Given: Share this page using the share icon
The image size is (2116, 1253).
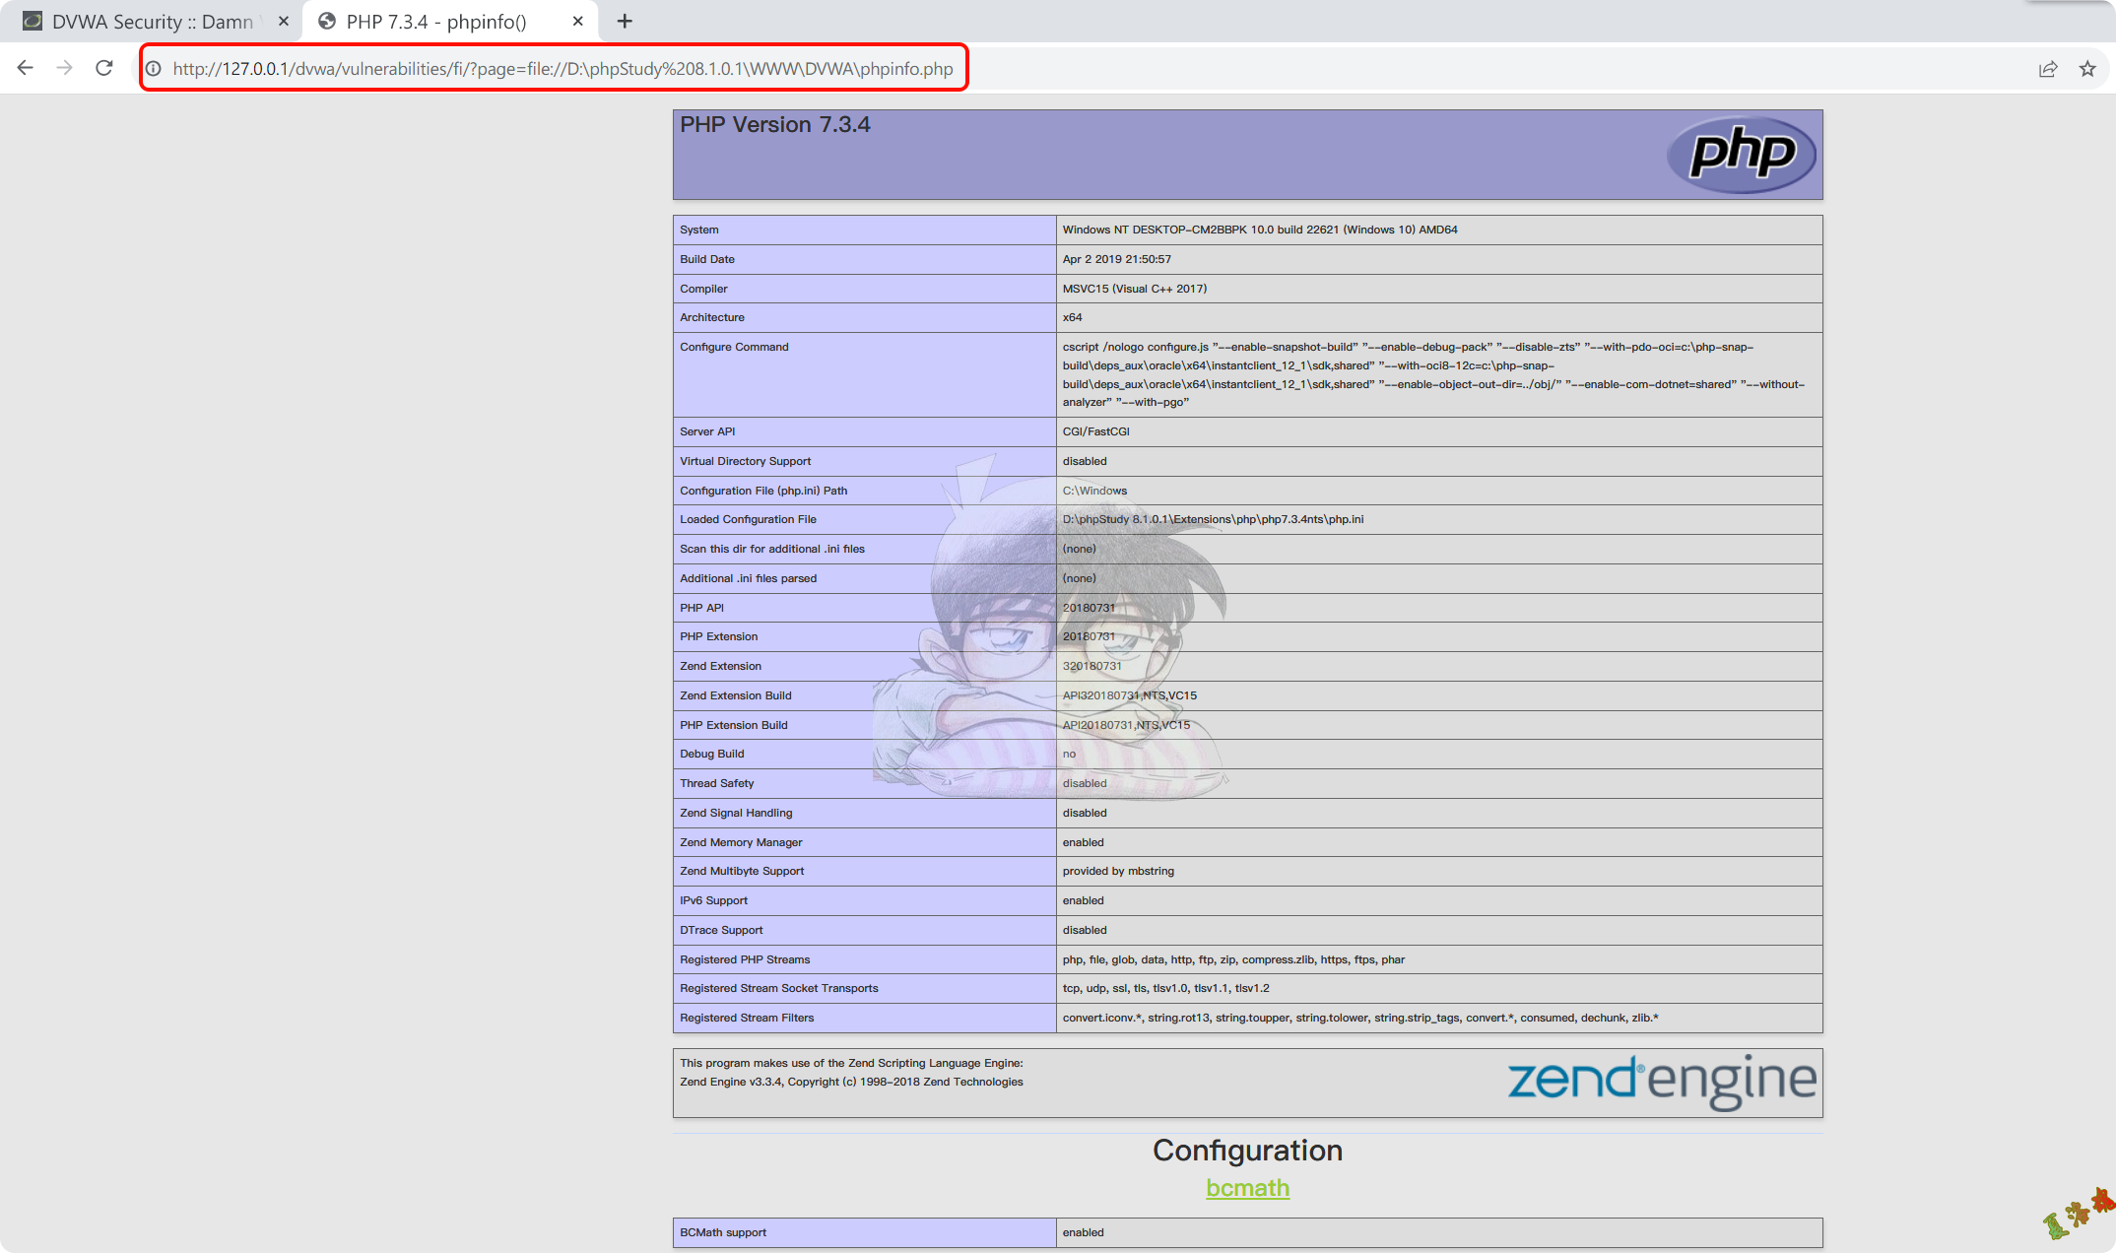Looking at the screenshot, I should [x=2048, y=69].
